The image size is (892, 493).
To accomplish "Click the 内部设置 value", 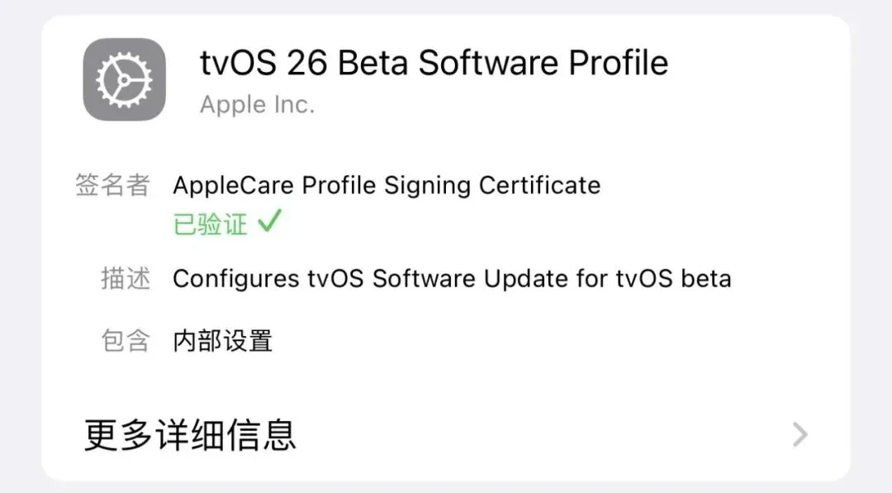I will click(222, 339).
